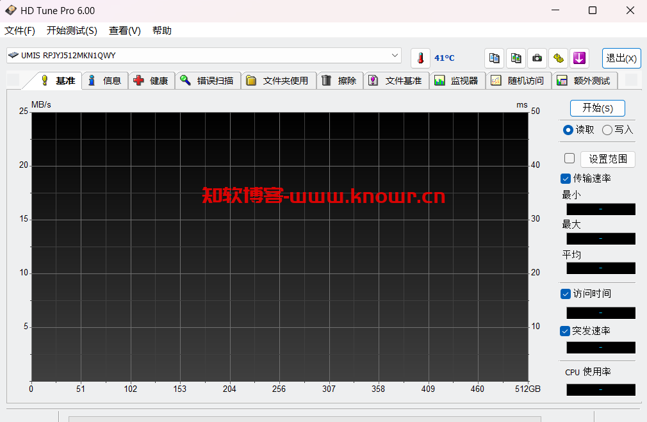Click the pink download arrow icon

coord(579,58)
